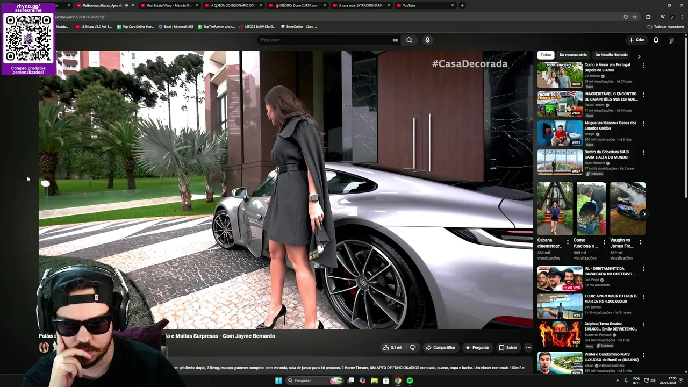
Task: Open the $250.000.000 penthouse video thumbnail
Action: pos(560,162)
